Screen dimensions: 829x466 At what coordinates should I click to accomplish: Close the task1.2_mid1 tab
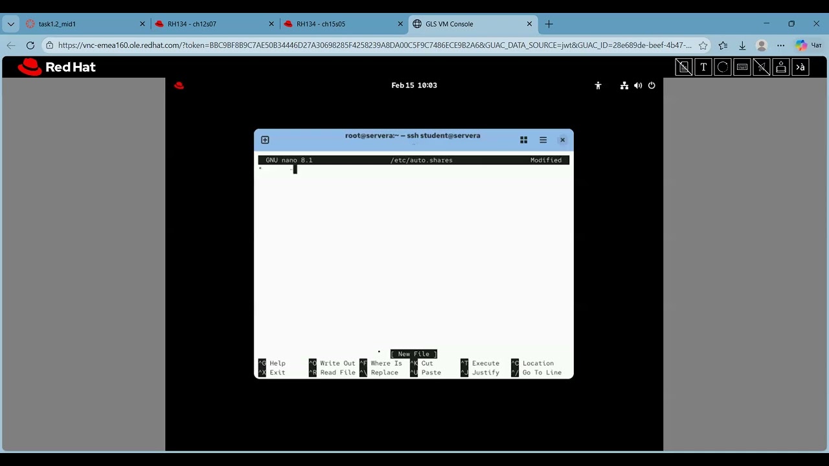tap(142, 24)
